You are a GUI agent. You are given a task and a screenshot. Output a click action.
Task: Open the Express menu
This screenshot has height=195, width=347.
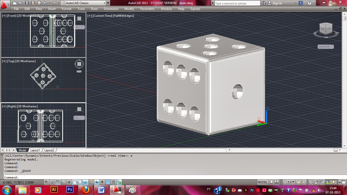pyautogui.click(x=195, y=9)
